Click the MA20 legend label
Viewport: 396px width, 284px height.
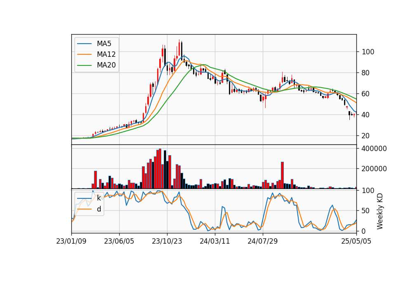(x=106, y=65)
